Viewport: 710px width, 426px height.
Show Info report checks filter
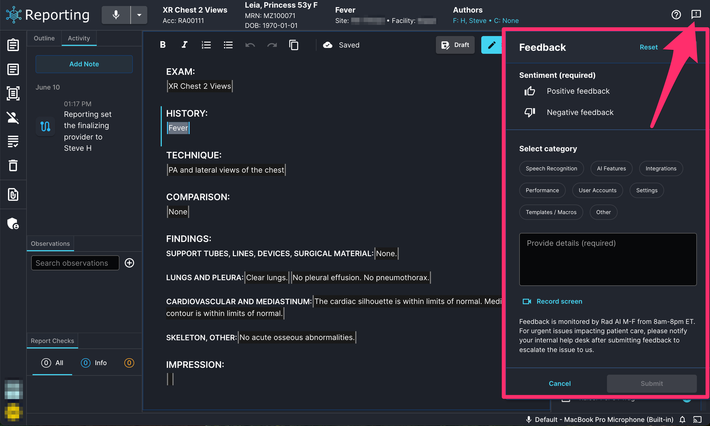[94, 363]
